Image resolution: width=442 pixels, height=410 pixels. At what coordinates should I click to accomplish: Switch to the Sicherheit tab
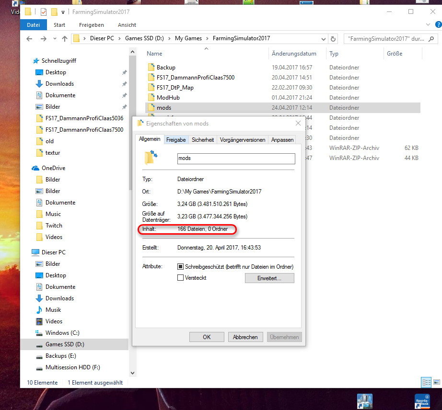[x=202, y=140]
